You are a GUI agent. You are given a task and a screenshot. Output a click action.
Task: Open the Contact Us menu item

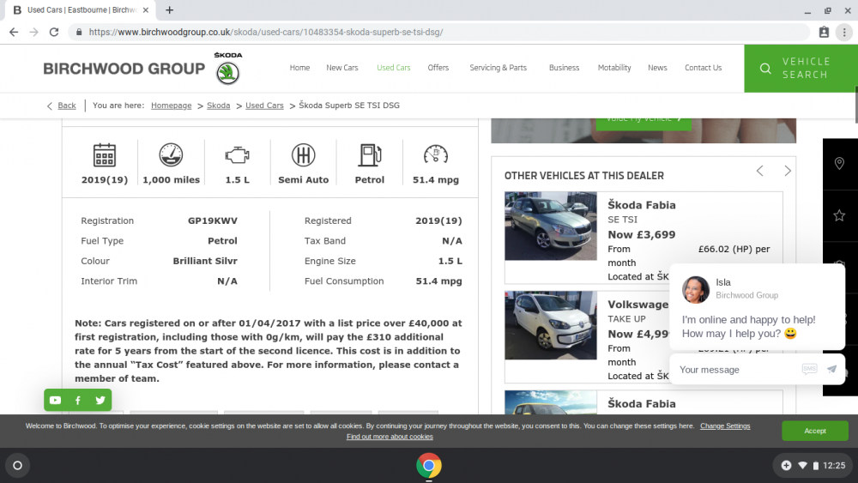pos(704,68)
